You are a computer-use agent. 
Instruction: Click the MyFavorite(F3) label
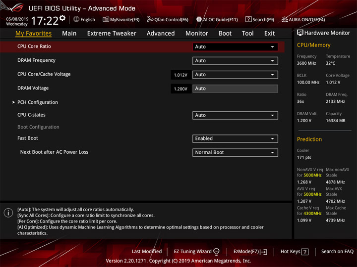click(125, 20)
